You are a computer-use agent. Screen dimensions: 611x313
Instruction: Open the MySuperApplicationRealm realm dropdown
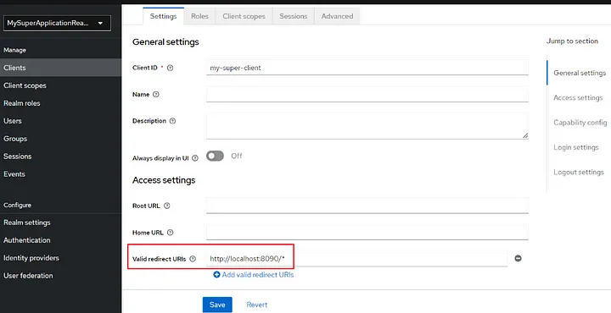pyautogui.click(x=57, y=24)
